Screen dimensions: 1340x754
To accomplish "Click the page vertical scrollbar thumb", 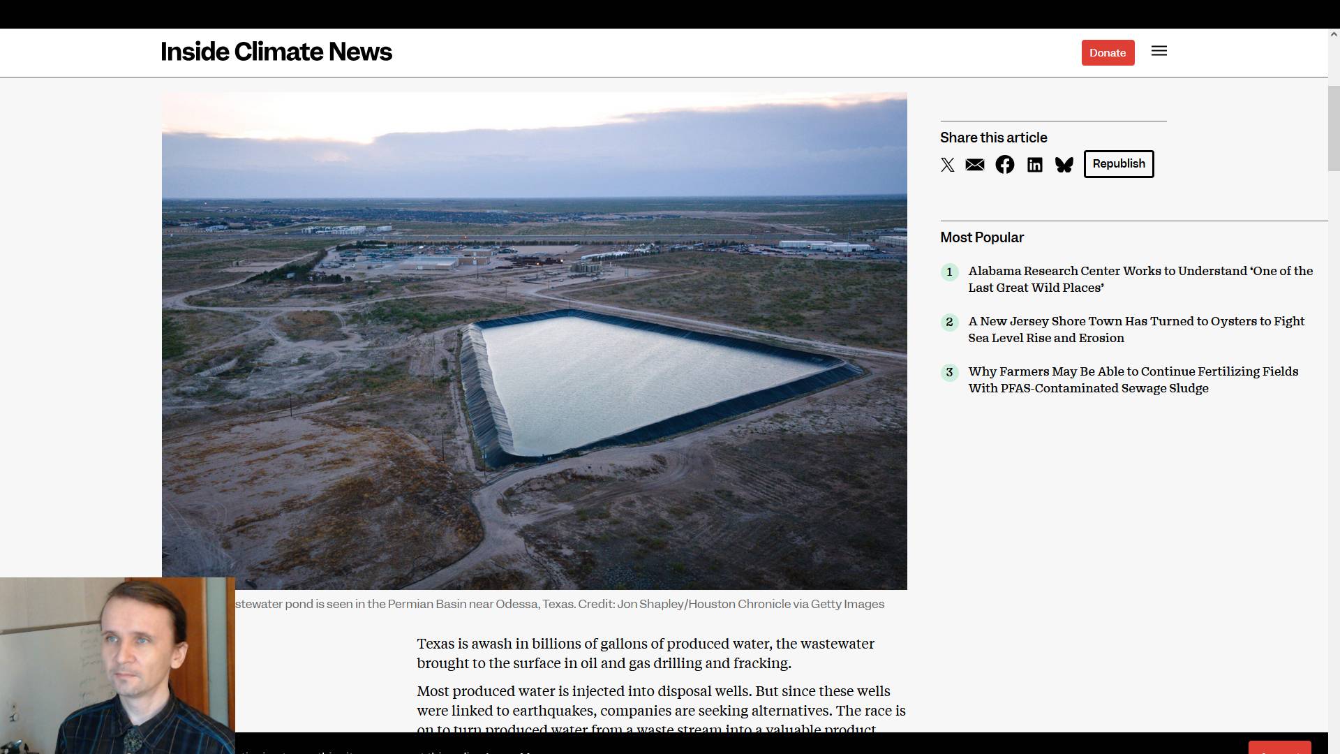I will (1334, 128).
